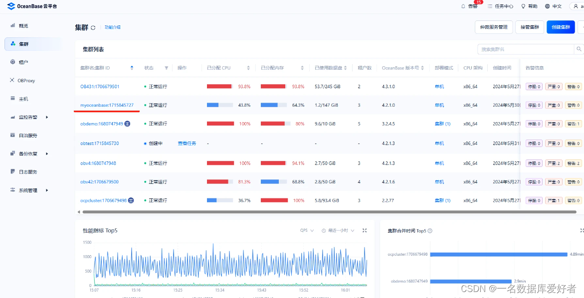The height and width of the screenshot is (298, 584).
Task: Click the obv4 warning (警告: 2) tag
Action: (573, 163)
